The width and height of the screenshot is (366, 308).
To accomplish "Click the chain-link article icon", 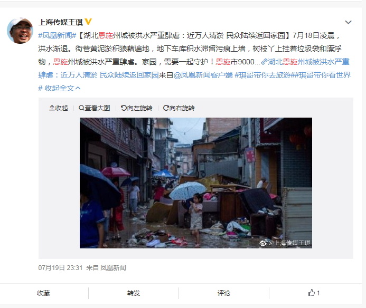I will click(x=264, y=62).
